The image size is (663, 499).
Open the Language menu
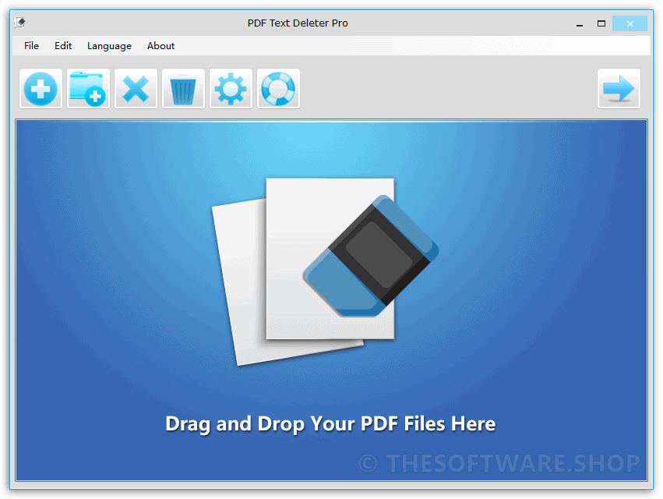coord(109,46)
